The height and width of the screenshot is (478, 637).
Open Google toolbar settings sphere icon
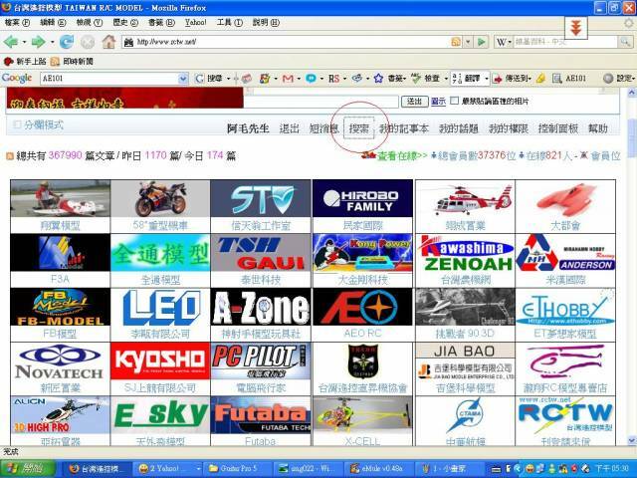point(608,79)
